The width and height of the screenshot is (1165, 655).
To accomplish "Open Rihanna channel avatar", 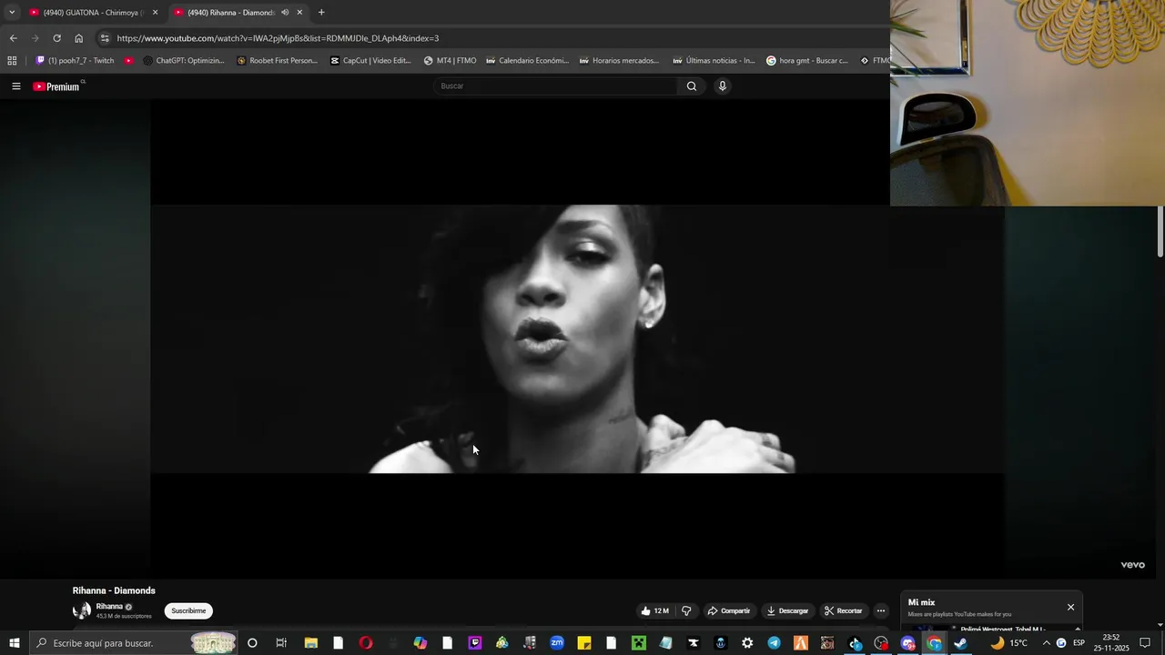I will [82, 610].
